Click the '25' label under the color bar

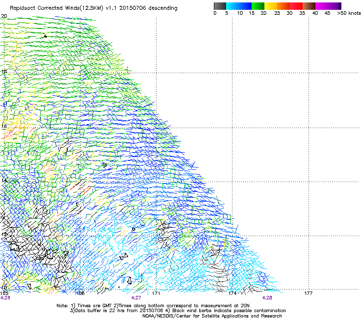pos(277,13)
